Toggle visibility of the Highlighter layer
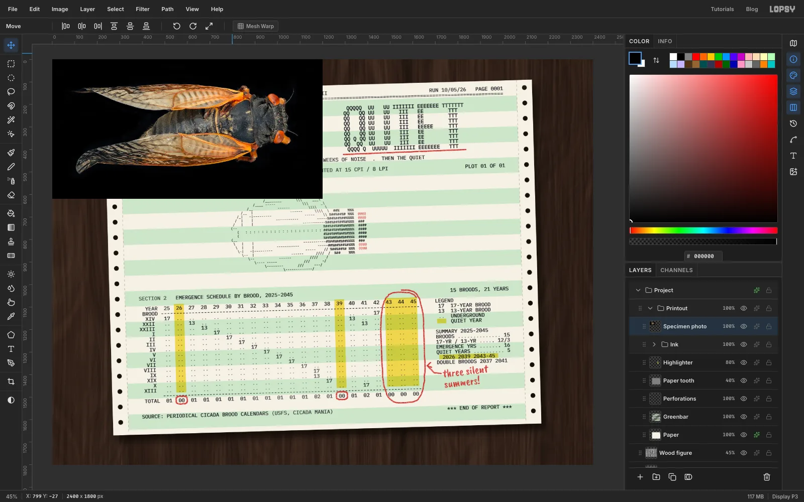 744,362
